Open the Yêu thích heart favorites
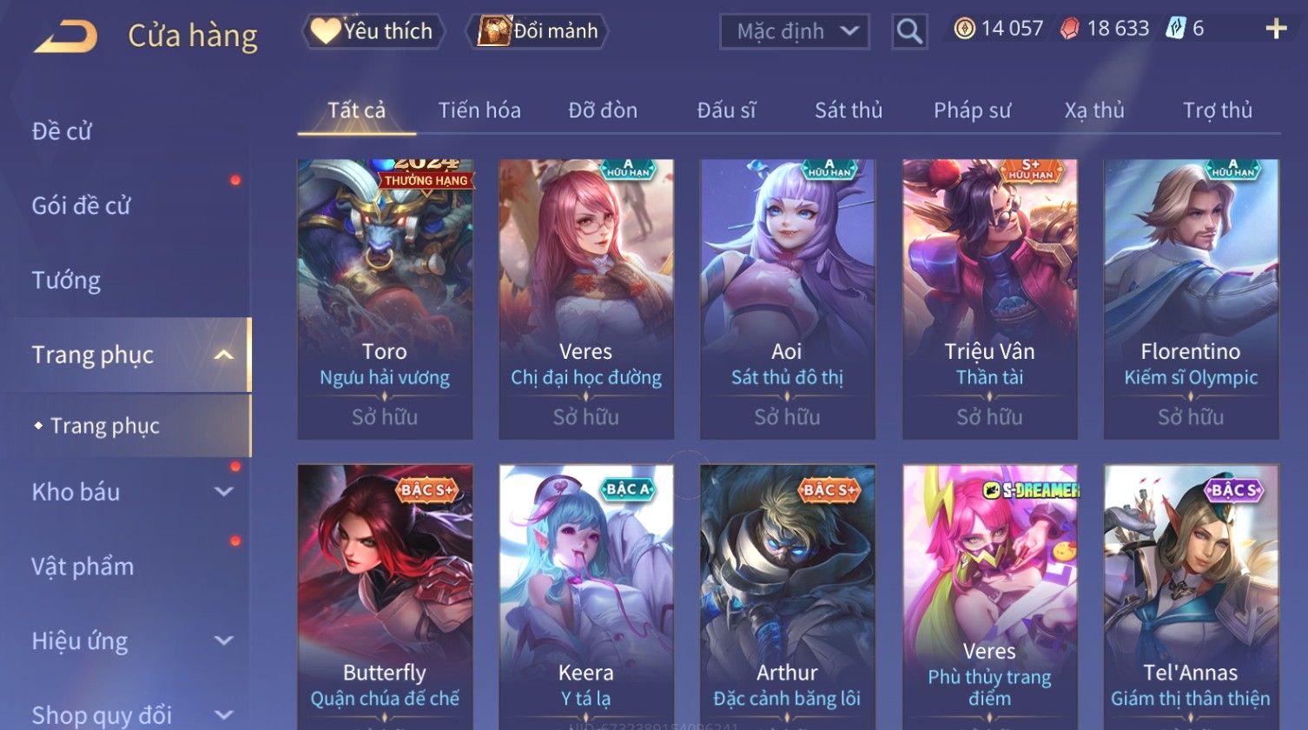 pos(373,31)
